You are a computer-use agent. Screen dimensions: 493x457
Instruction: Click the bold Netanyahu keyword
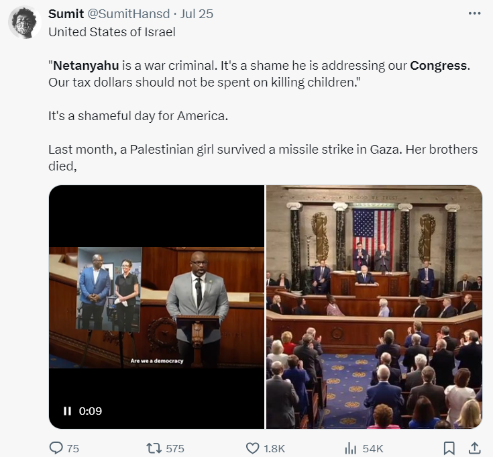tap(86, 66)
